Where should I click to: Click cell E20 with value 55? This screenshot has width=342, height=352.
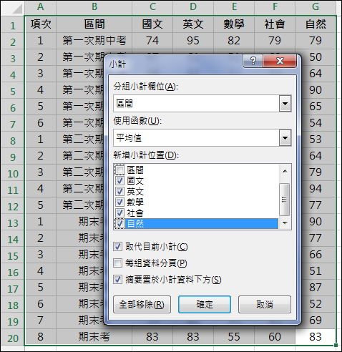(234, 337)
